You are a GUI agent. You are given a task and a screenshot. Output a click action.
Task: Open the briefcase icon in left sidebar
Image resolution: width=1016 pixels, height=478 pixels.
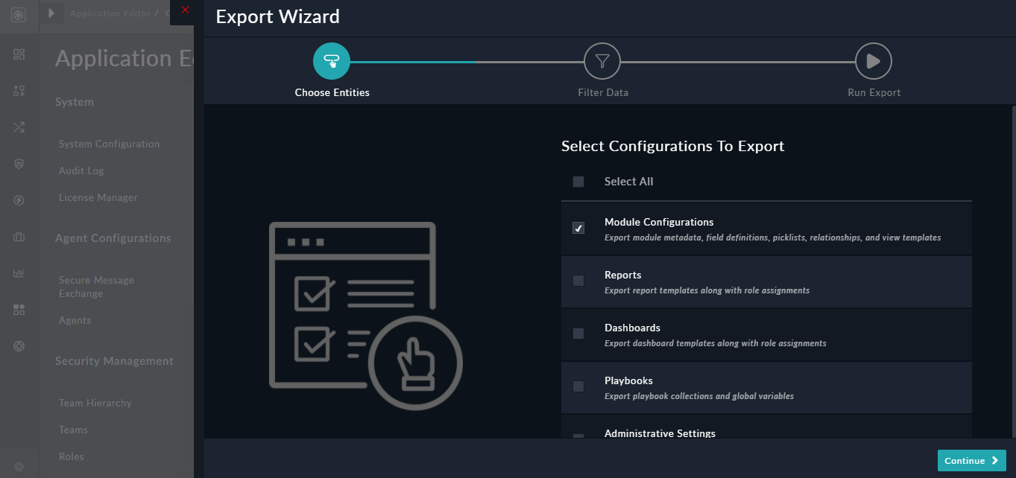[19, 237]
